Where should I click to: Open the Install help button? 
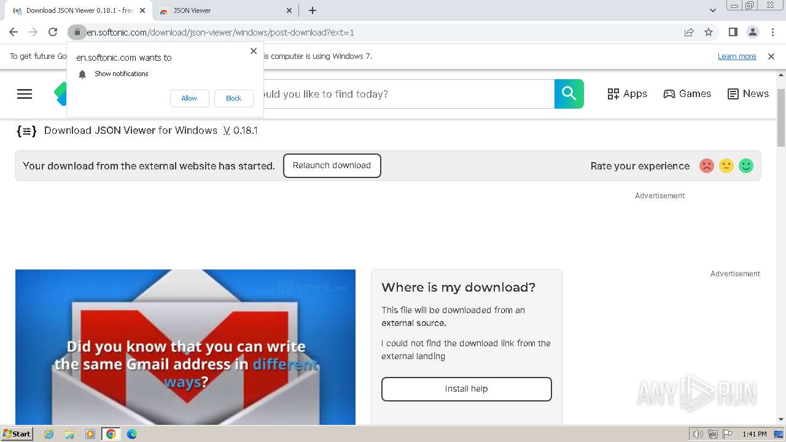[467, 389]
